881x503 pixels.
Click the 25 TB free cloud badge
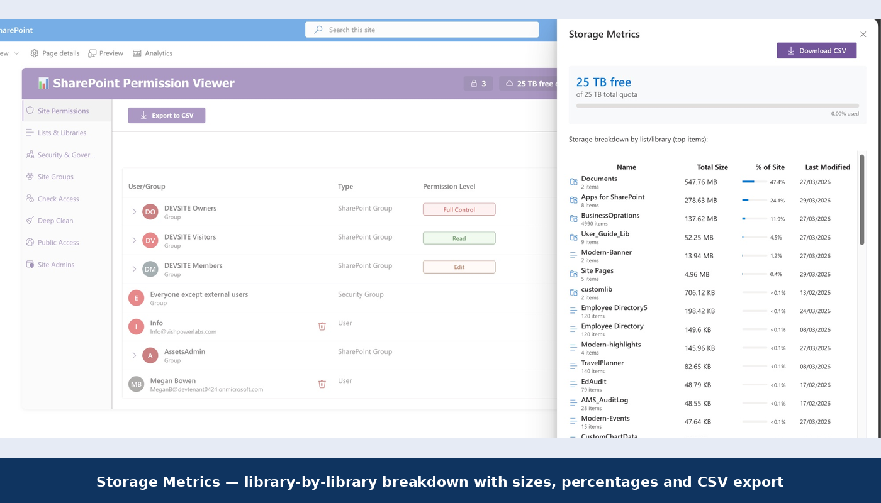tap(529, 84)
